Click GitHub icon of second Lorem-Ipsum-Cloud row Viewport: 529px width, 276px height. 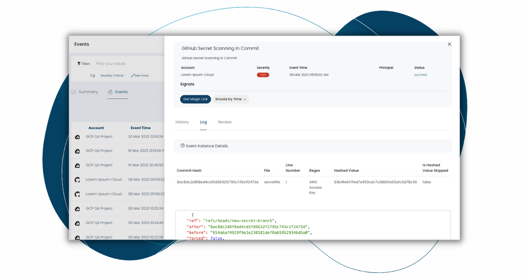pyautogui.click(x=77, y=194)
